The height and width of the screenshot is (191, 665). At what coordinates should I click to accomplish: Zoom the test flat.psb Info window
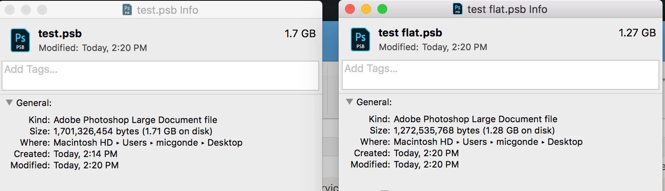pyautogui.click(x=382, y=9)
